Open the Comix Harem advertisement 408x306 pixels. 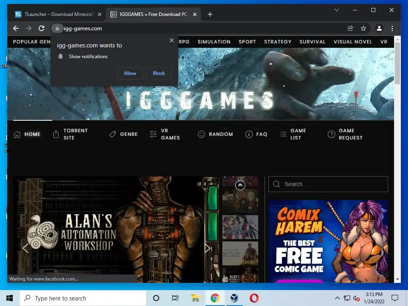click(328, 241)
